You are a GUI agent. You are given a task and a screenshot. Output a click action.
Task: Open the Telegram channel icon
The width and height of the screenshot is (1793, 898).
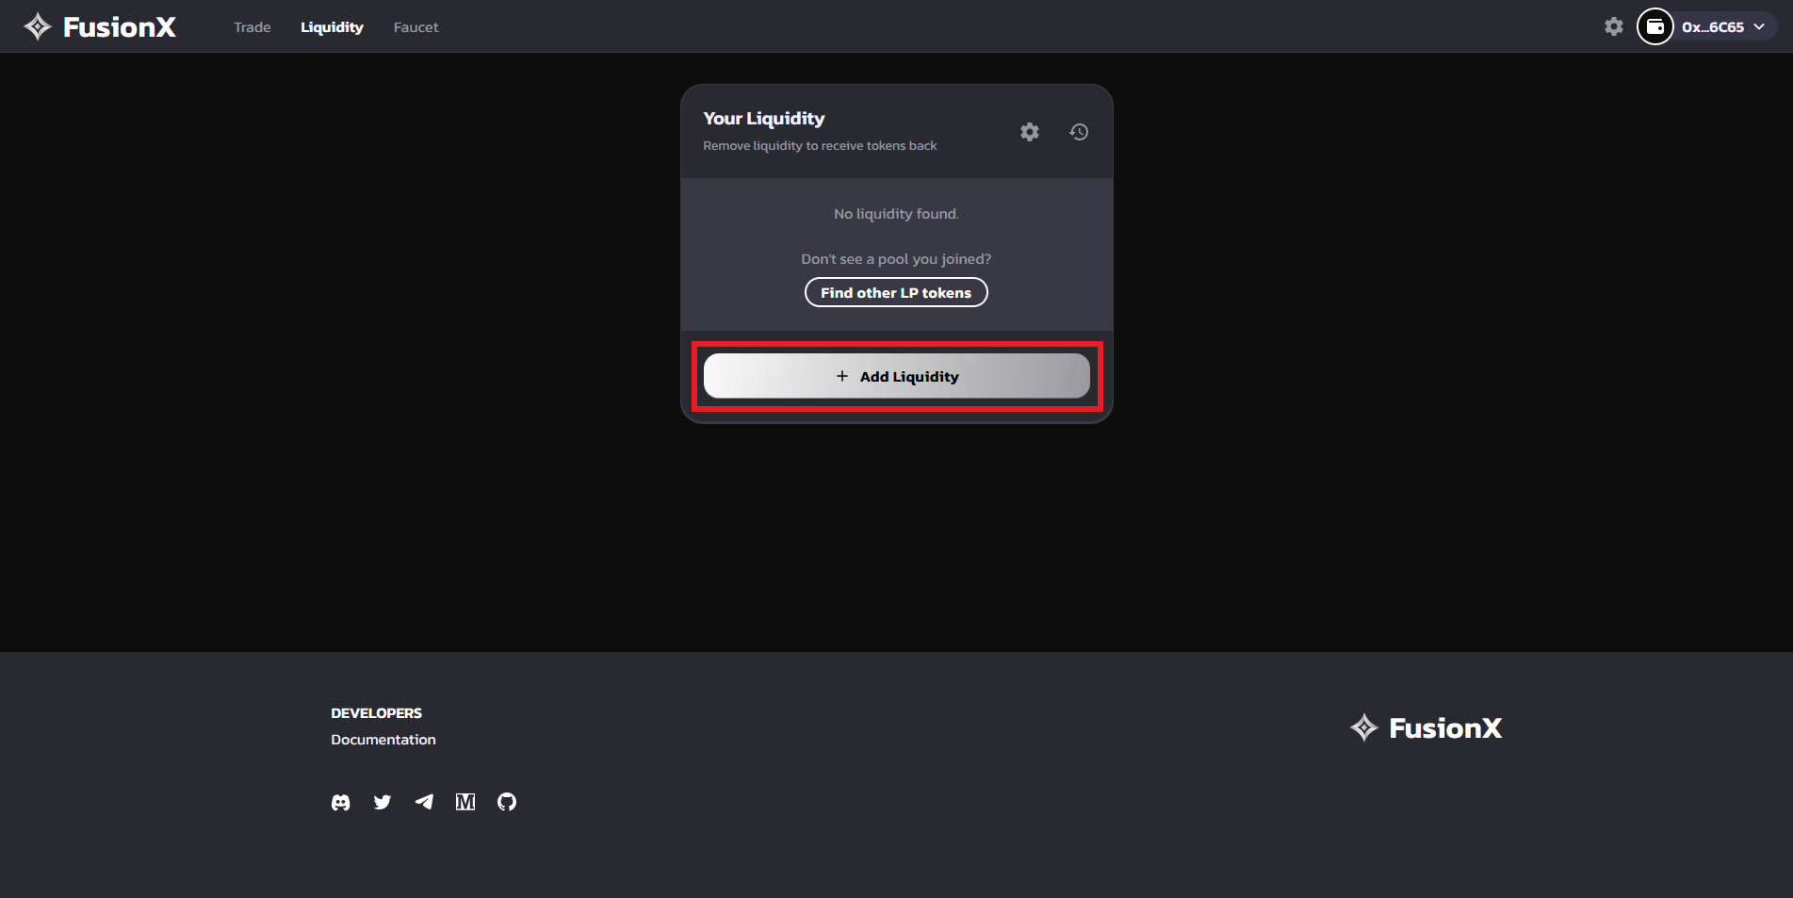[424, 802]
